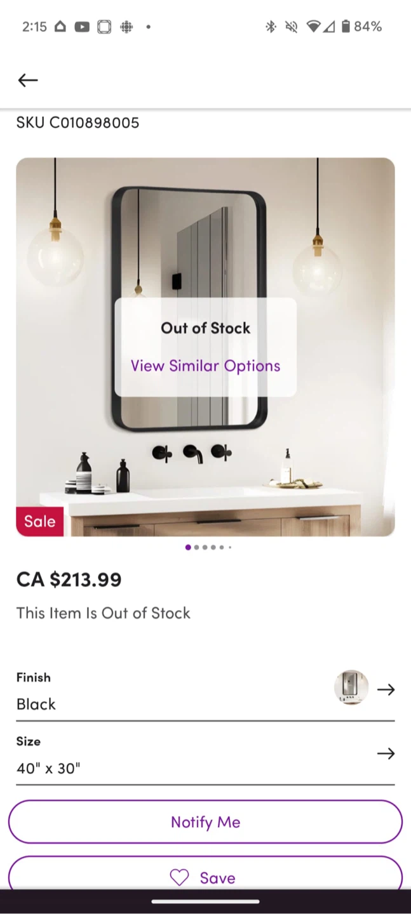Screen dimensions: 411x914
Task: Tap the SKU C010898005 text
Action: pos(77,123)
